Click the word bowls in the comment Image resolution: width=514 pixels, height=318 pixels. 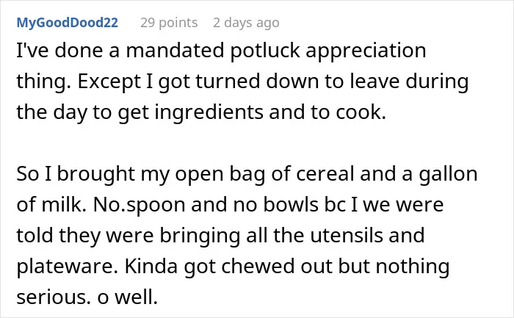click(x=291, y=205)
